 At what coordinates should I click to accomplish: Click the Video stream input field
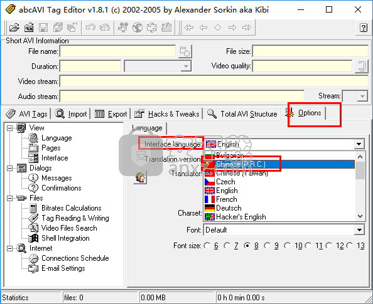214,81
